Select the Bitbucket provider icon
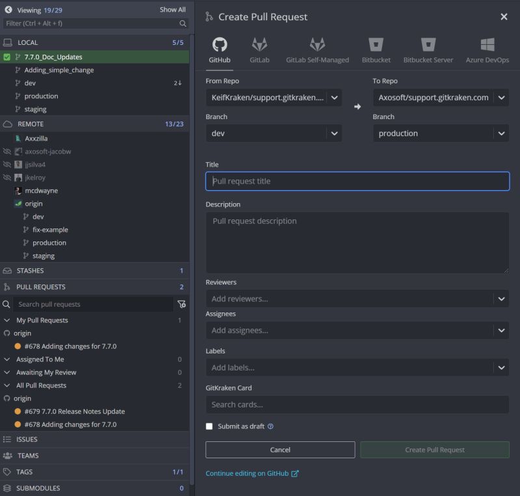This screenshot has width=520, height=496. [x=376, y=47]
